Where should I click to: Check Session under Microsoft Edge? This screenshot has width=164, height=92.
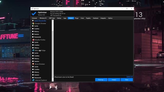[x=33, y=61]
